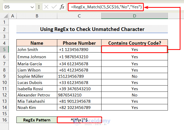The height and width of the screenshot is (130, 184).
Task: Select the cell 'Emma Johnson'
Action: [x=37, y=57]
